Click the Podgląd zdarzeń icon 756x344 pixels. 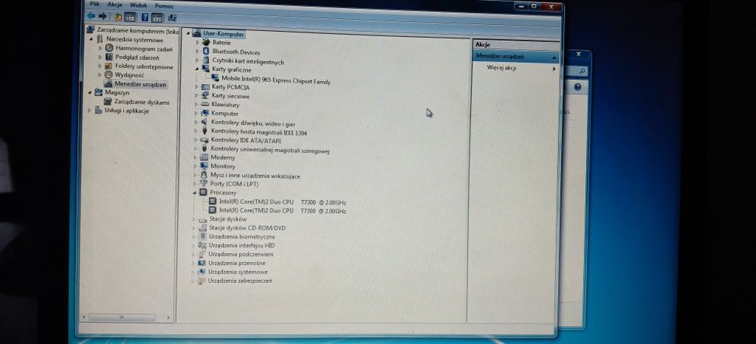click(x=109, y=57)
